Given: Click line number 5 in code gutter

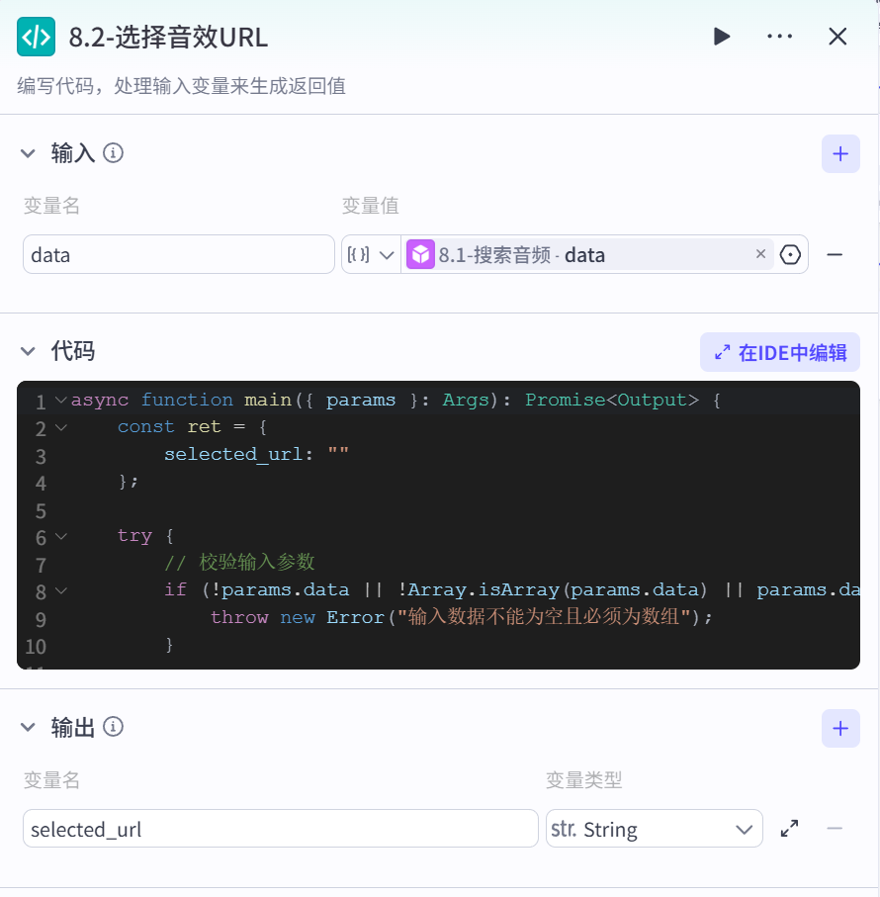Looking at the screenshot, I should (x=41, y=511).
